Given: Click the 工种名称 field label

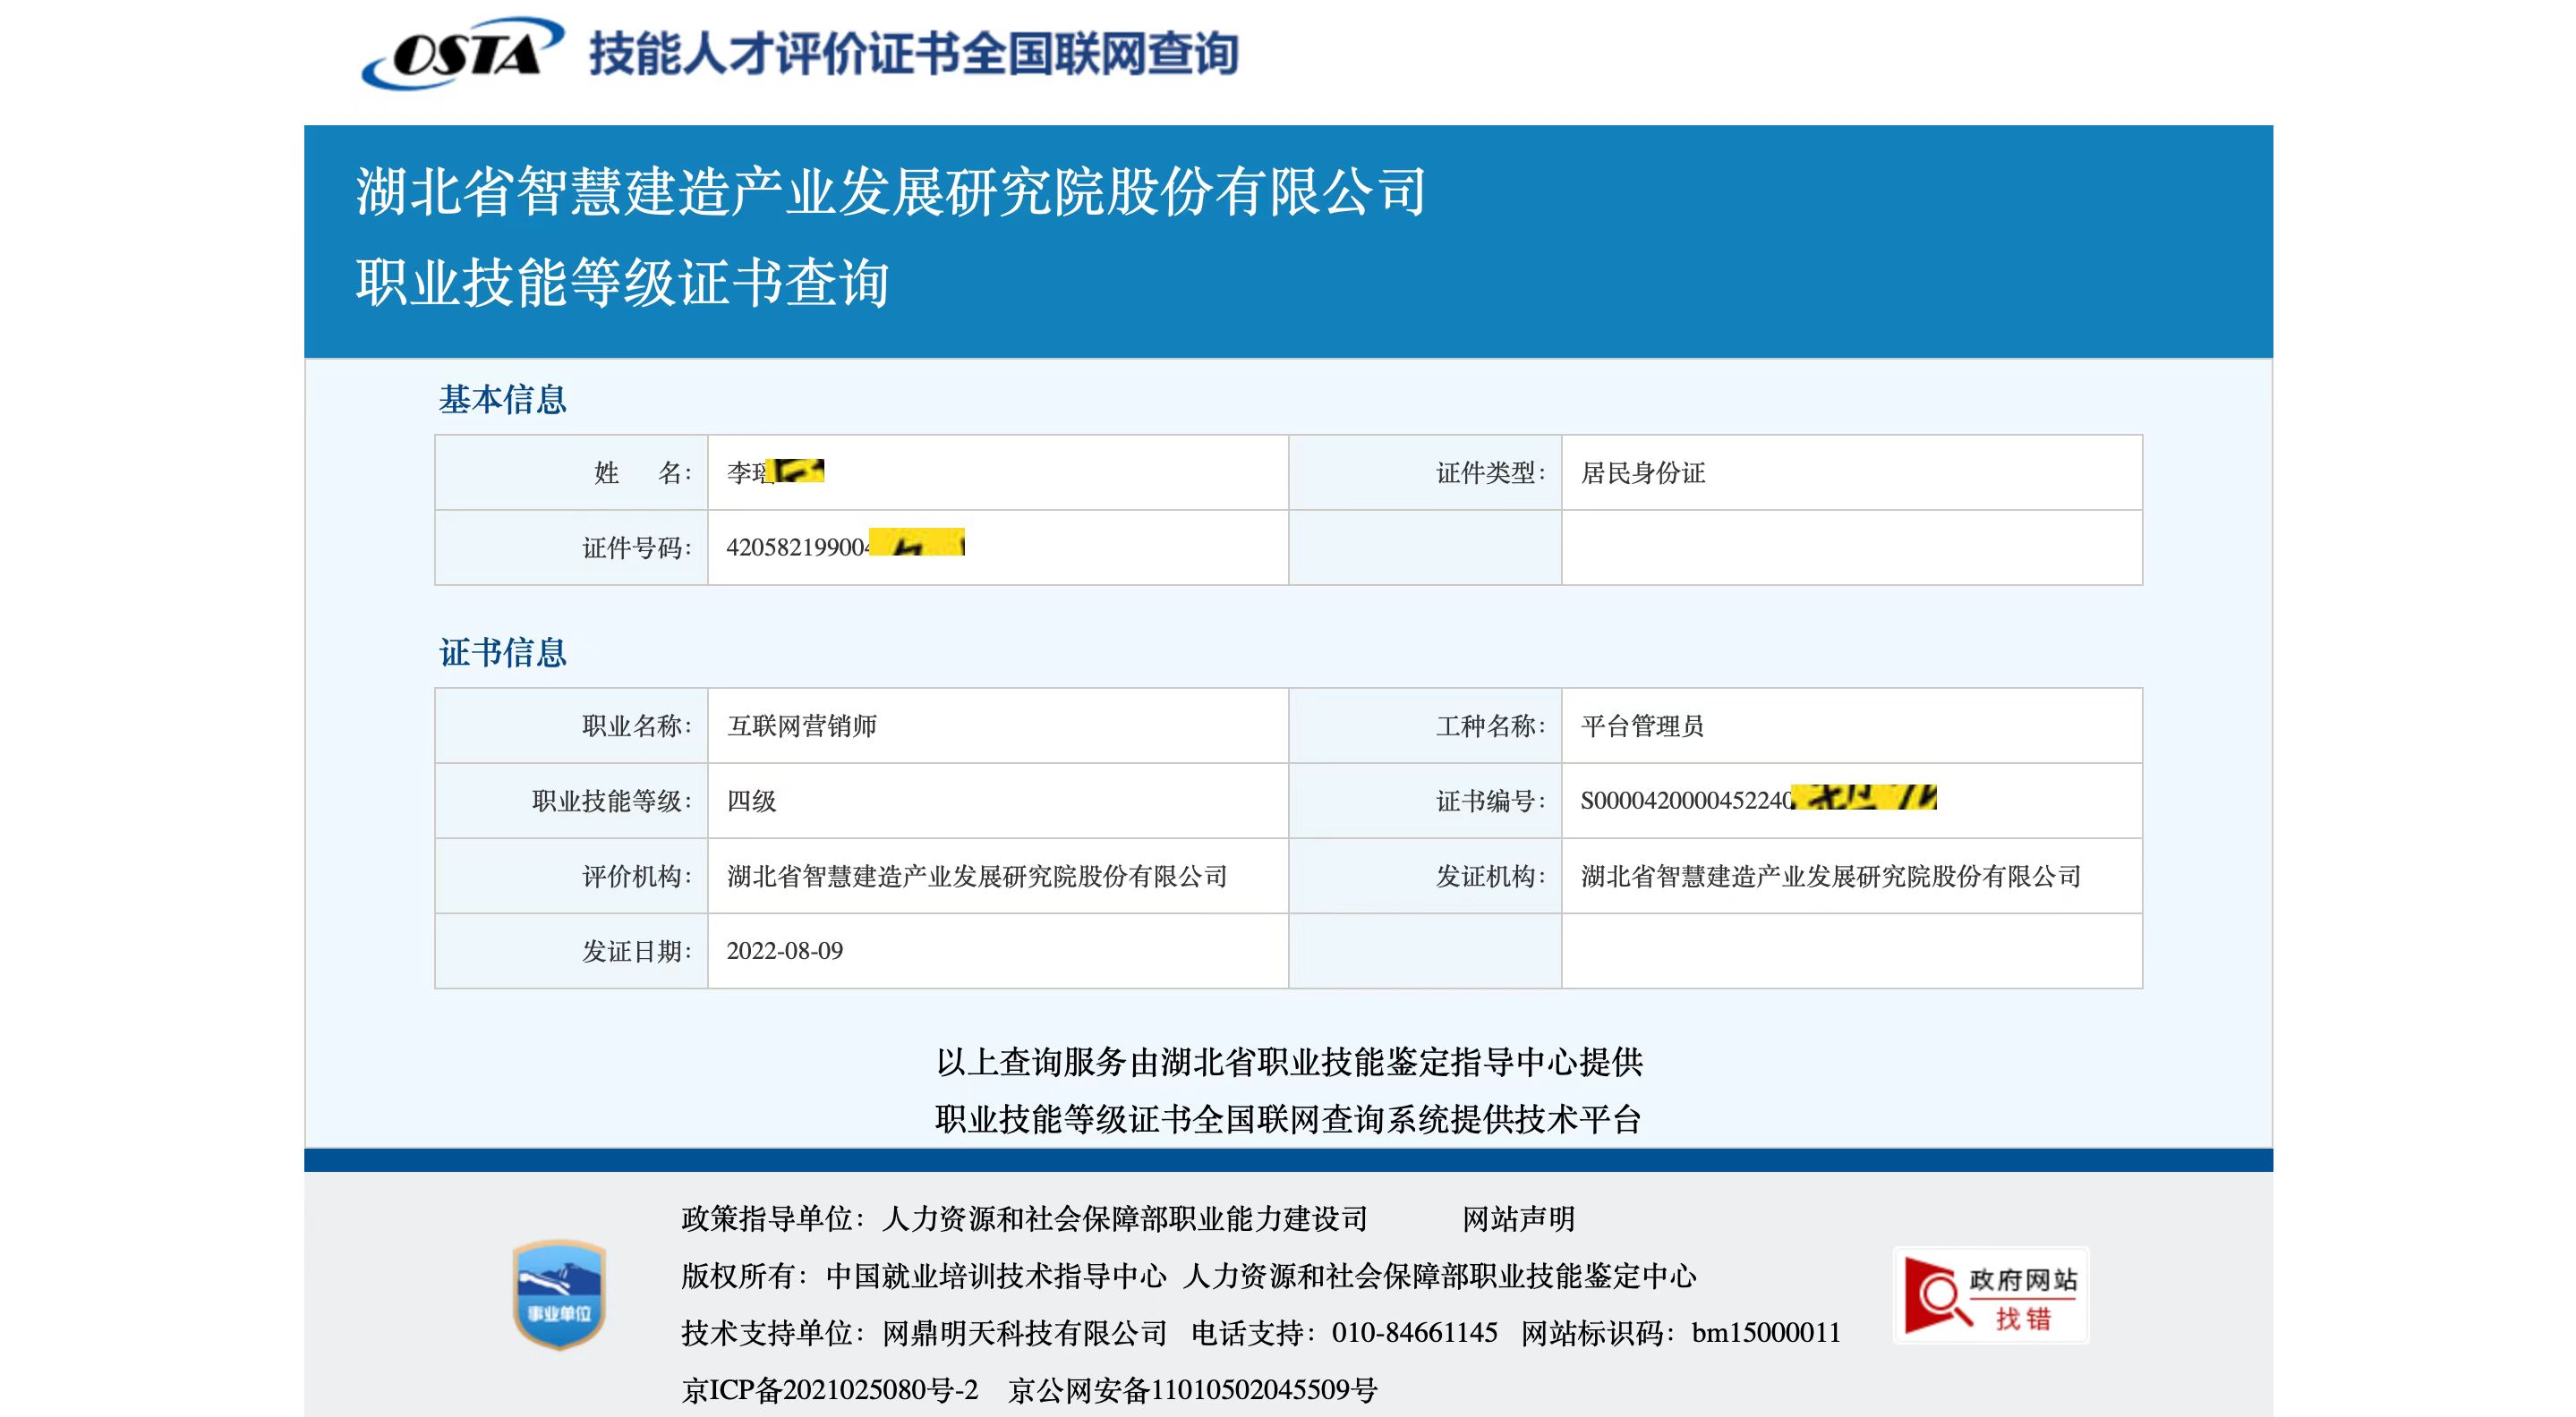Looking at the screenshot, I should tap(1490, 725).
